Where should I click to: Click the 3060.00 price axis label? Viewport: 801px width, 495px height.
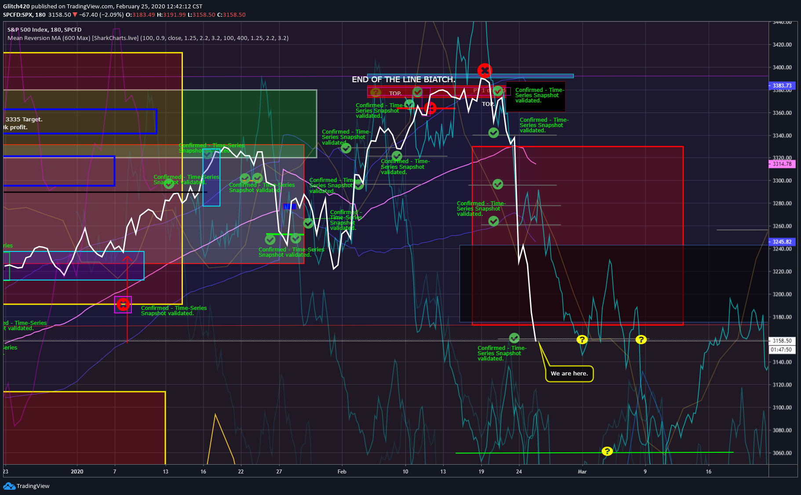click(782, 453)
